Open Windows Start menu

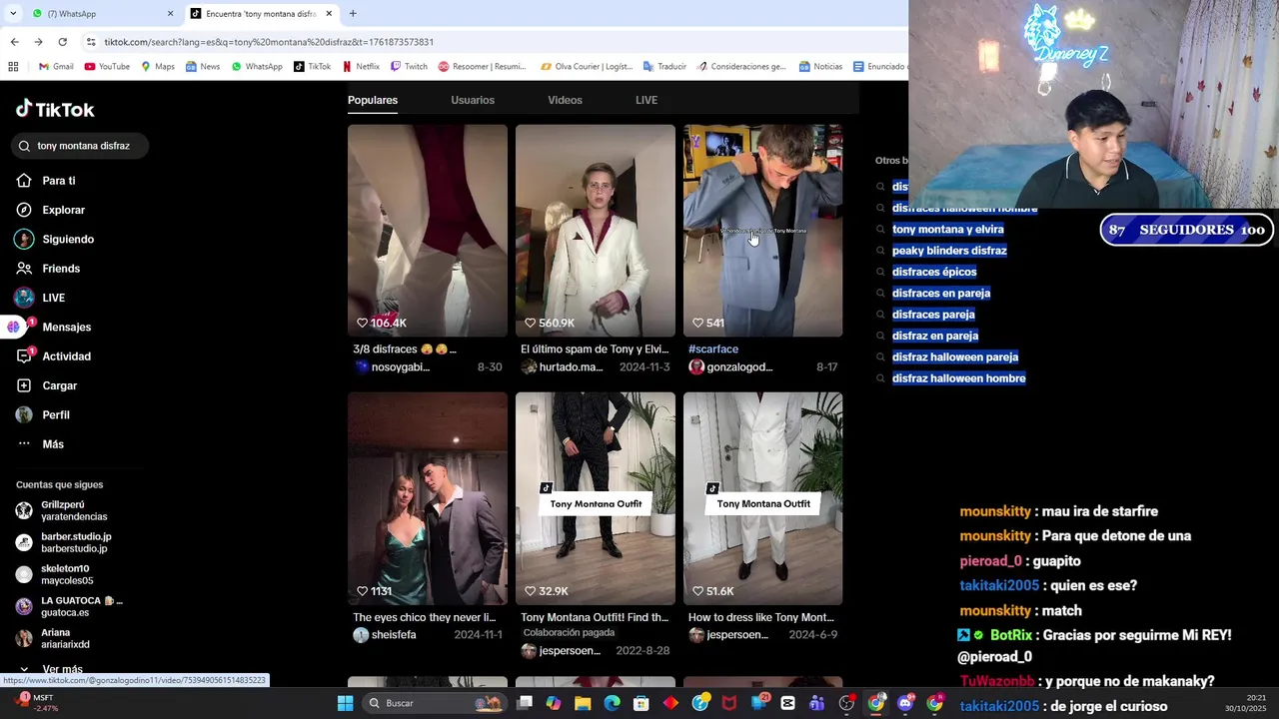[x=345, y=703]
